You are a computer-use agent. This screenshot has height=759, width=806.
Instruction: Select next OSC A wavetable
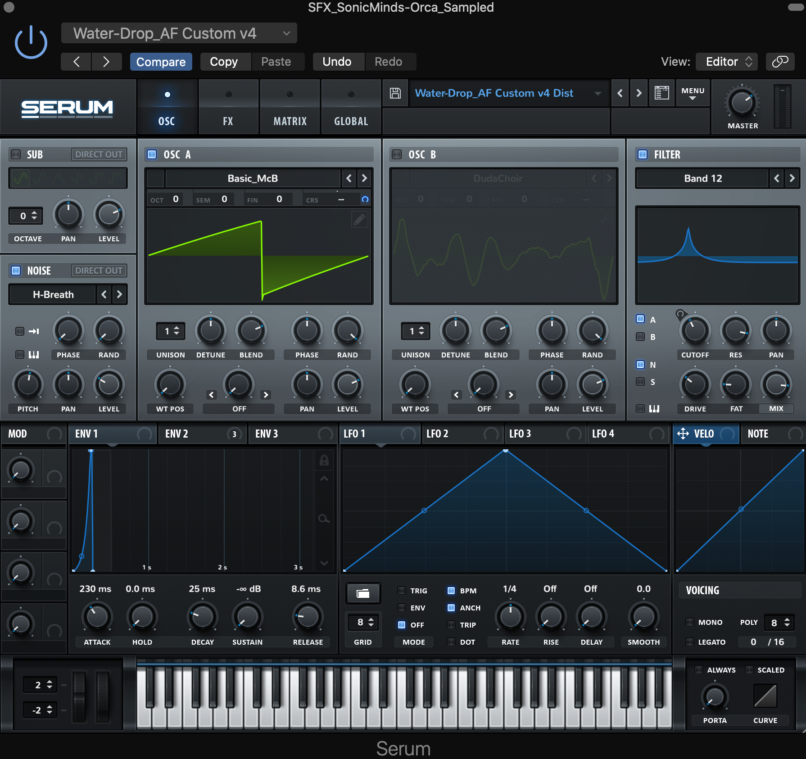[364, 178]
